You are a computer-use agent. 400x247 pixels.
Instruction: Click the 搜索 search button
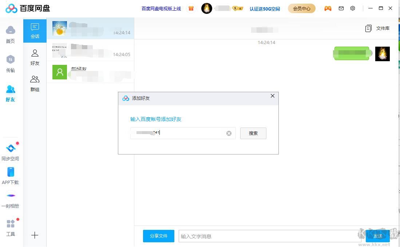[x=253, y=133]
